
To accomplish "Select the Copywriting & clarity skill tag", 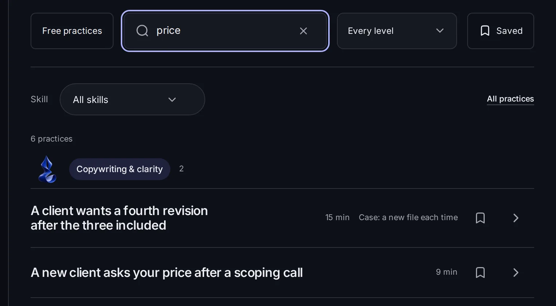I will (x=119, y=169).
